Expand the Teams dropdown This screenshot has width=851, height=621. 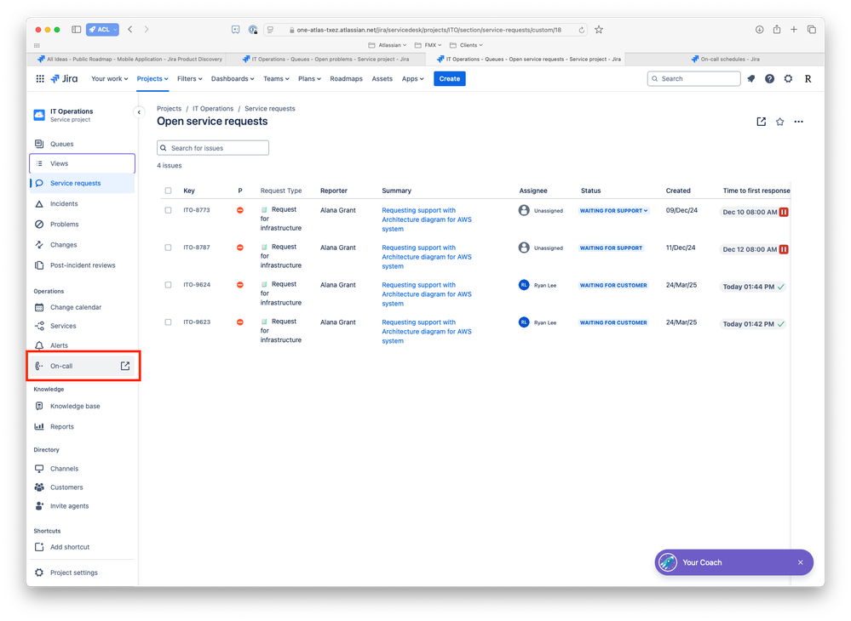point(276,78)
